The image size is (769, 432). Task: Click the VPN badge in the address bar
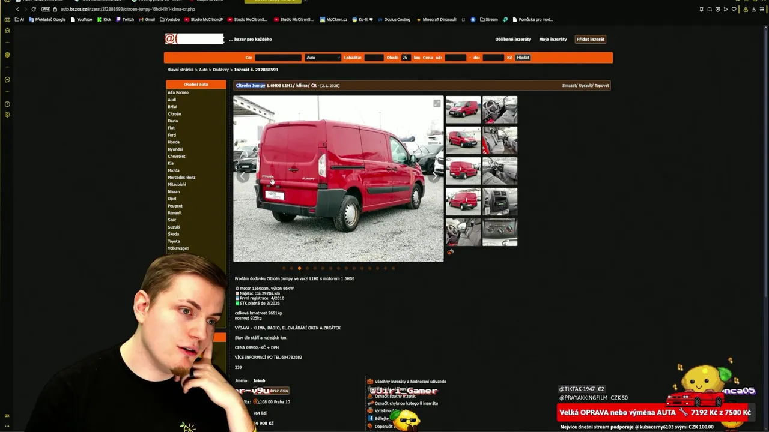46,9
